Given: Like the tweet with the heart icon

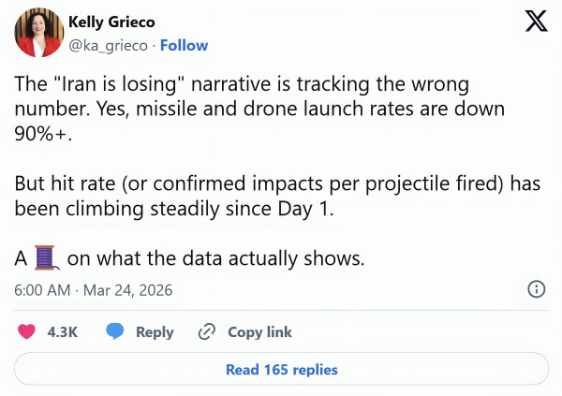Looking at the screenshot, I should tap(27, 331).
